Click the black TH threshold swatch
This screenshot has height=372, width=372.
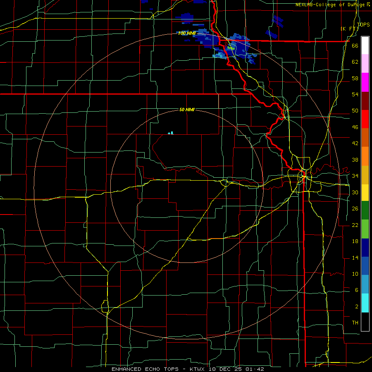click(x=365, y=321)
